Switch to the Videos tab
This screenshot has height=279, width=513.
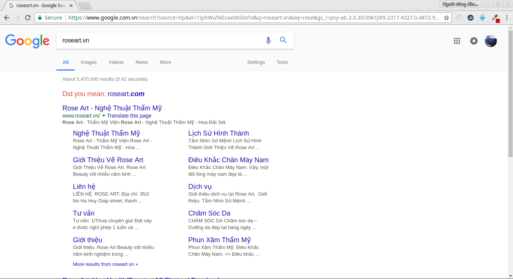(116, 62)
